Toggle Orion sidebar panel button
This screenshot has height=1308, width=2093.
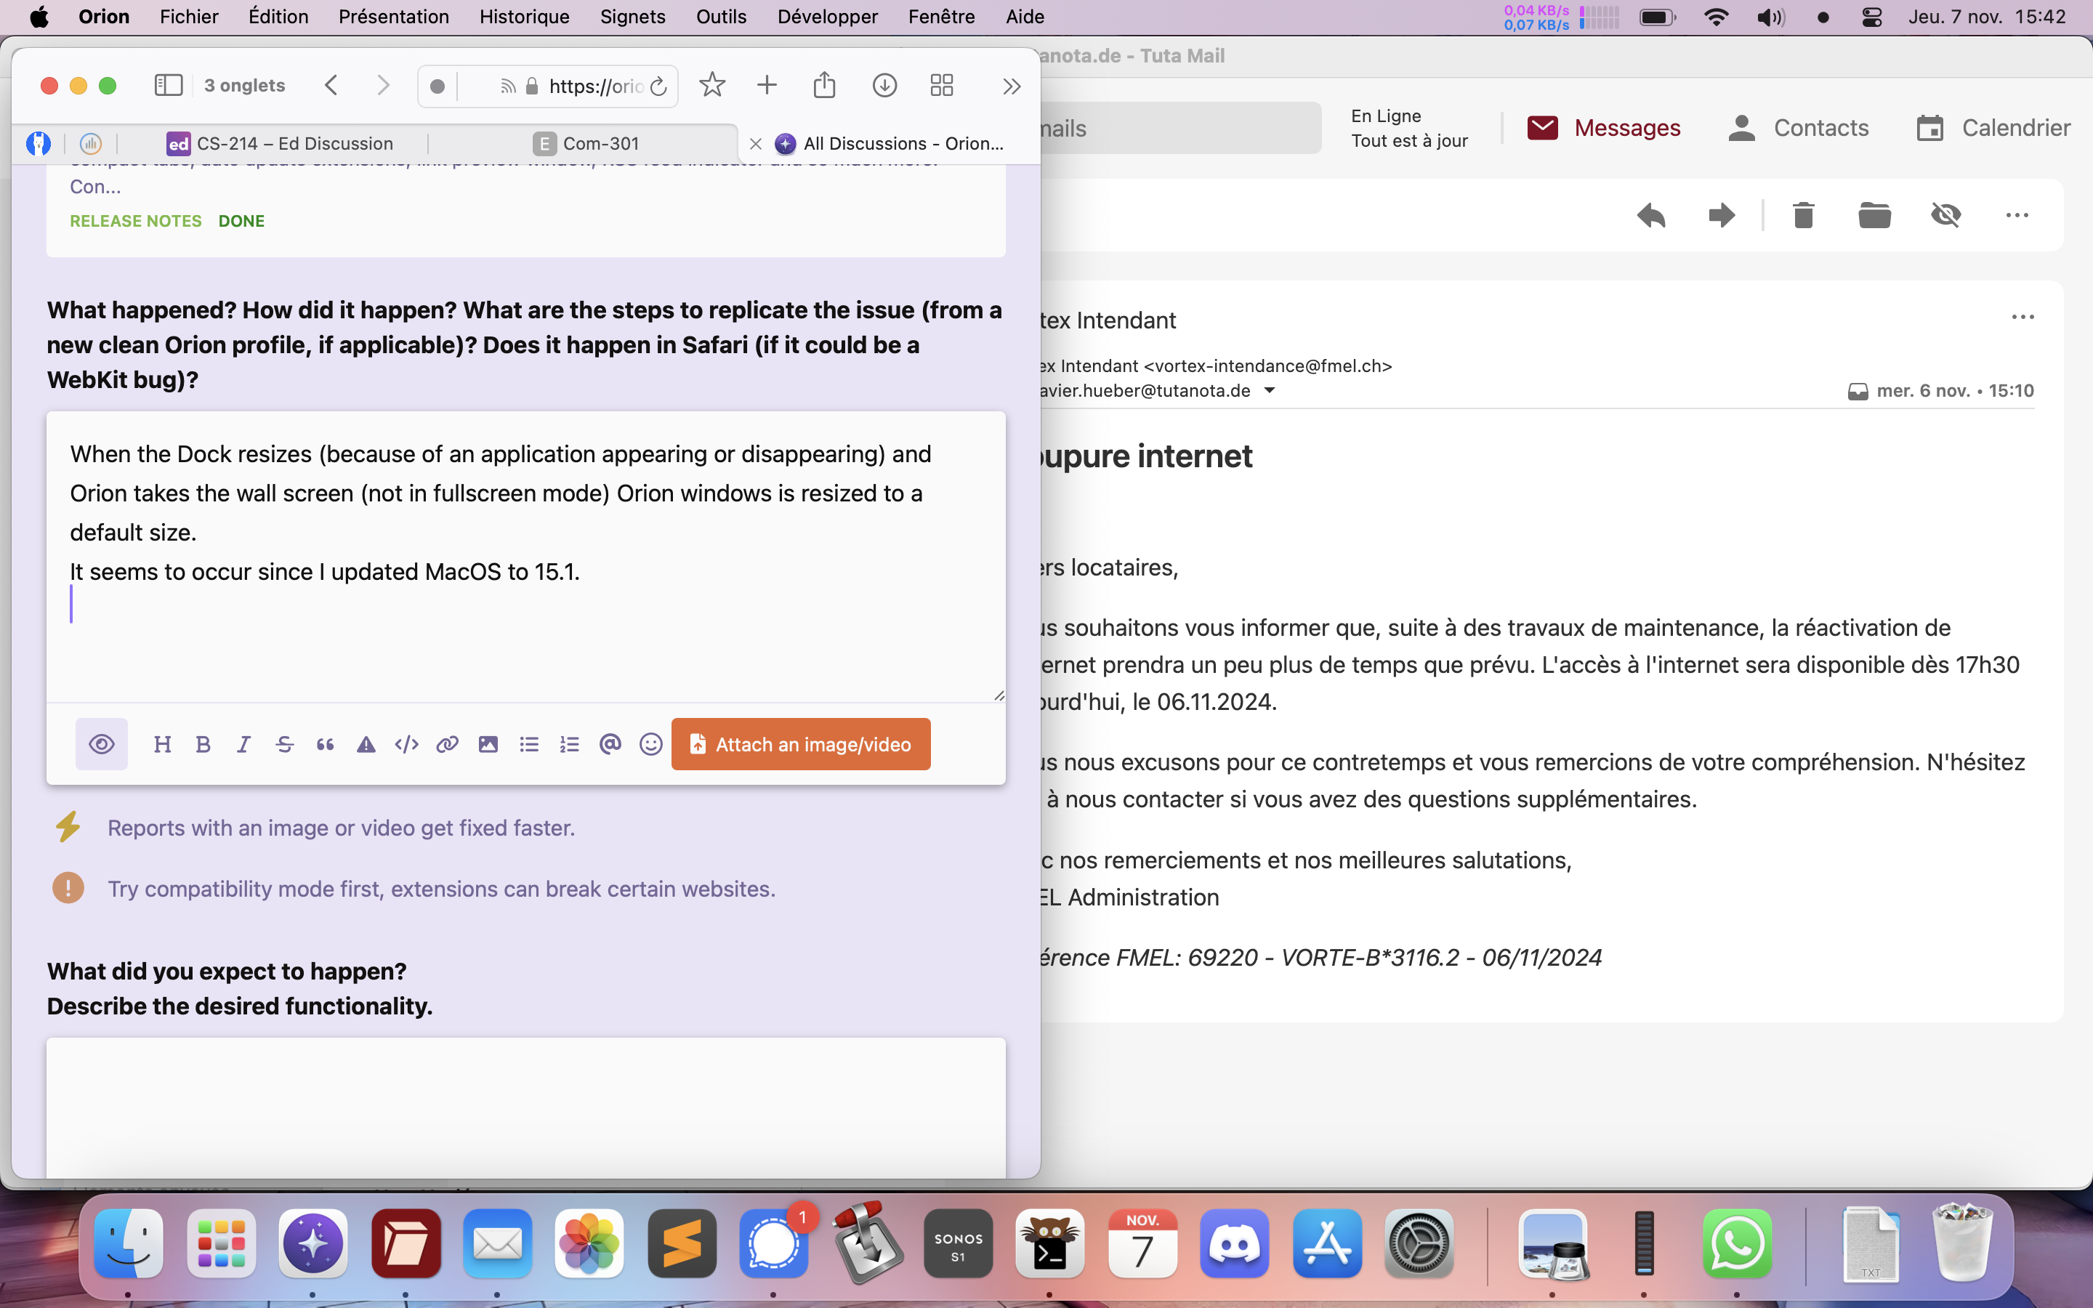[168, 85]
